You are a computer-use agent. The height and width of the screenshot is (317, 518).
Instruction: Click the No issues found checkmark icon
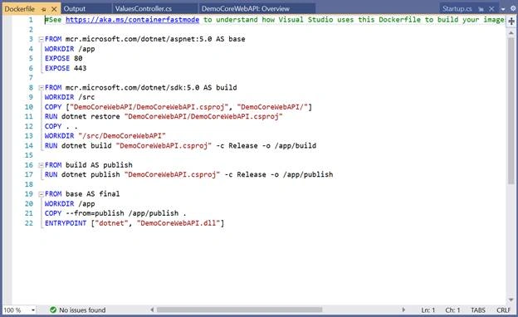tap(53, 310)
